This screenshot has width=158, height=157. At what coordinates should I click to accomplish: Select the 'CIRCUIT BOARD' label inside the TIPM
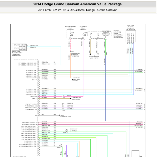coord(107,31)
